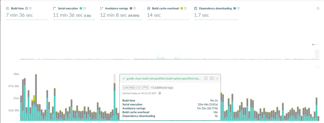Toggle Build cache overhead yellow-green series swatch
This screenshot has height=123, width=324.
[x=182, y=8]
